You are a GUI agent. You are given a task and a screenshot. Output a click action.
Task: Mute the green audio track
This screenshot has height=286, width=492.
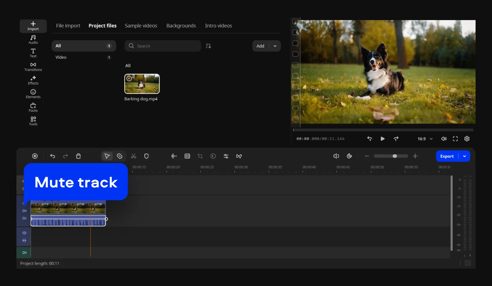coord(24,253)
